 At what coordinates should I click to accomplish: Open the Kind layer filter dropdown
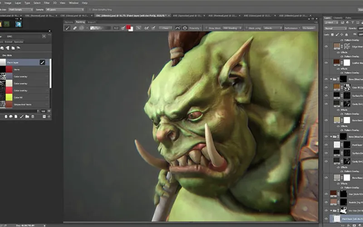[331, 22]
